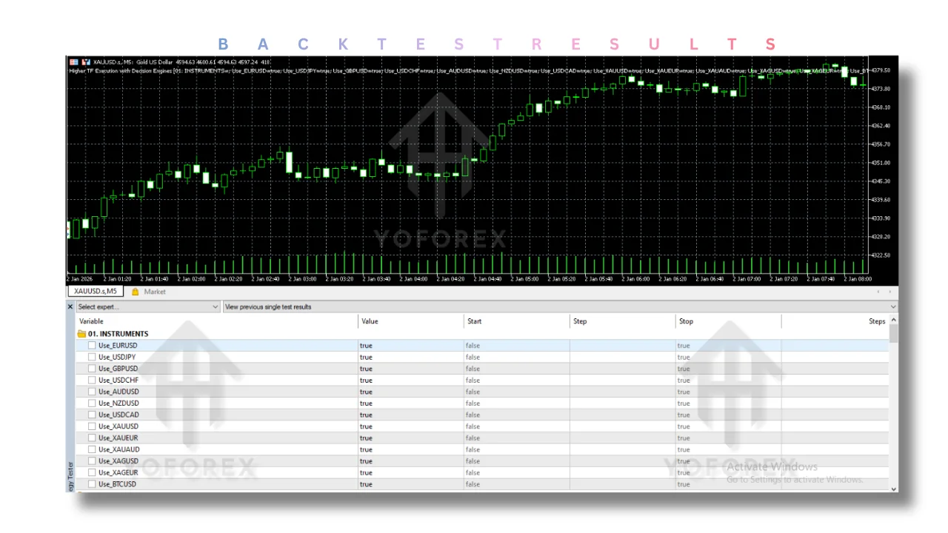
Task: Click the Start cell for Use_USDCHF
Action: point(516,381)
